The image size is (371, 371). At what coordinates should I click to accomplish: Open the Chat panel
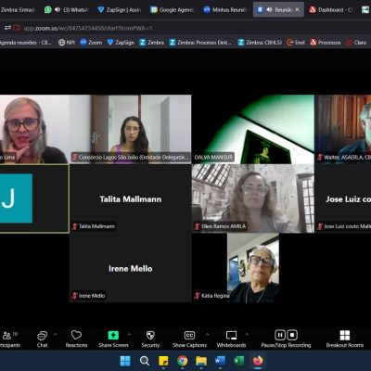click(42, 339)
